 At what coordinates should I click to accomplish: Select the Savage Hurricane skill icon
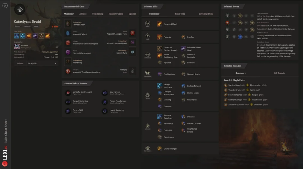pos(160,86)
